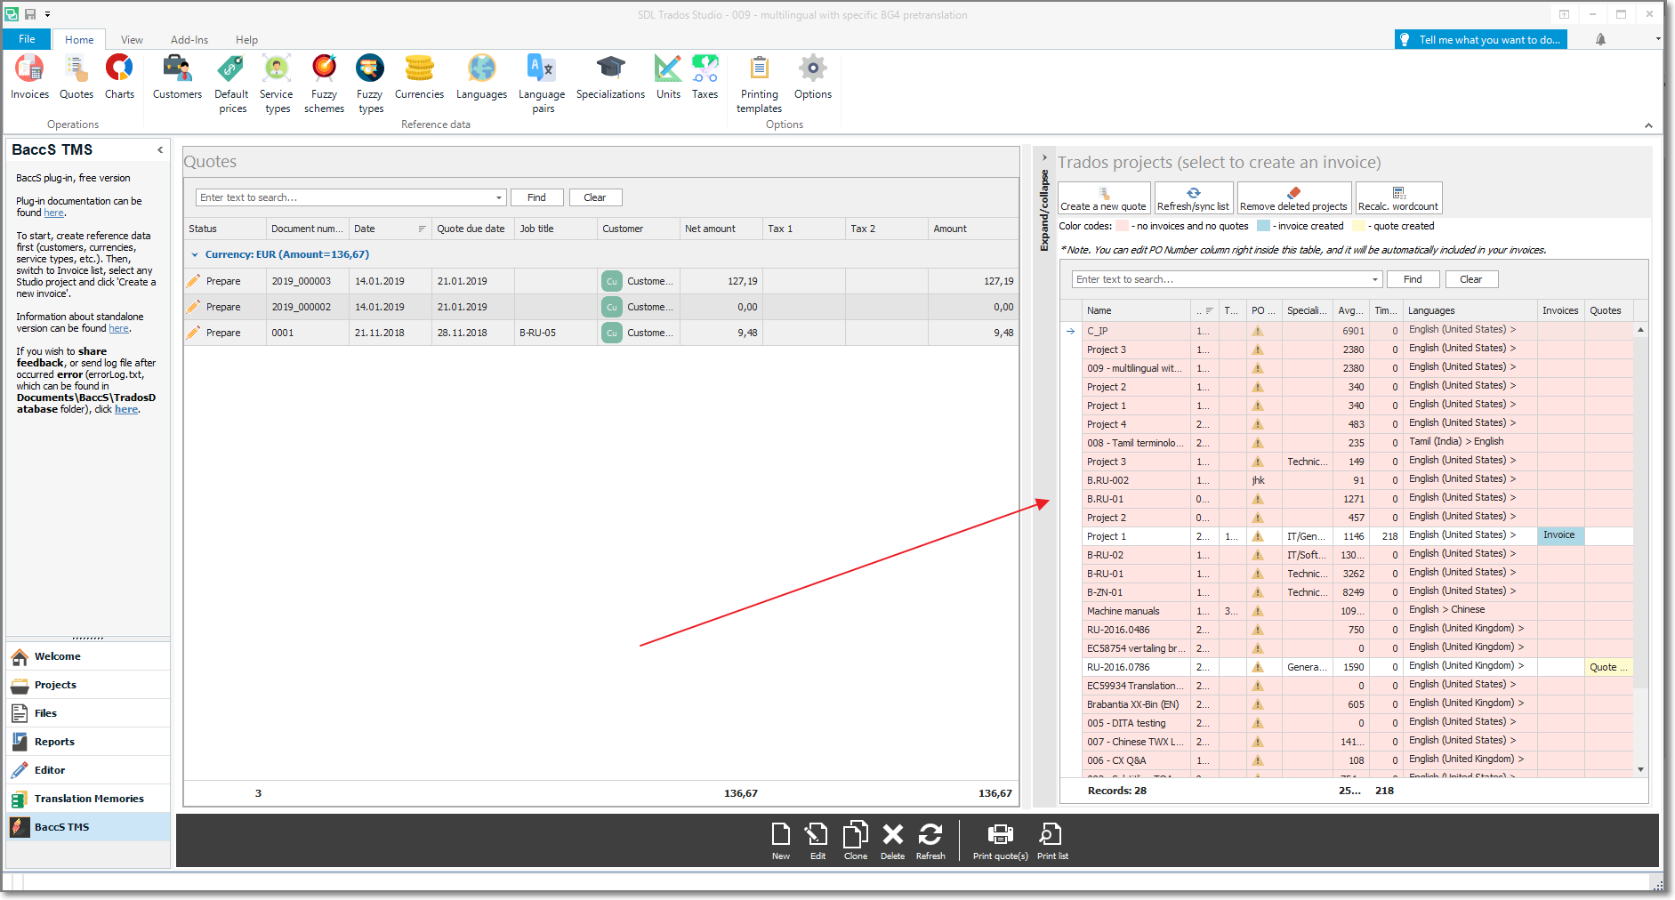Click Clear in Quotes panel
Image resolution: width=1675 pixels, height=900 pixels.
pyautogui.click(x=595, y=197)
